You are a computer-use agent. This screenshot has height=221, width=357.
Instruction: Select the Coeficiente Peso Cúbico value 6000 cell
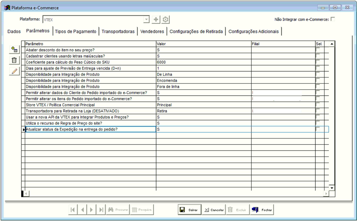coord(204,62)
